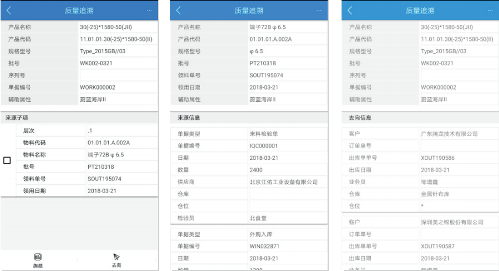Click empty 序列号 field on right screen
Screen dimensions: 499x271
click(456, 75)
